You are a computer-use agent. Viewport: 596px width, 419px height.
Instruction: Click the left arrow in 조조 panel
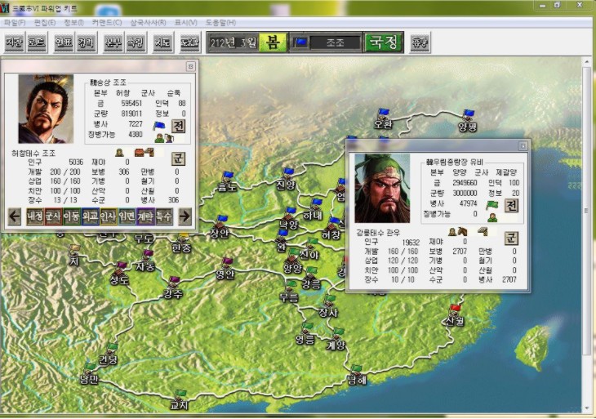pos(15,216)
